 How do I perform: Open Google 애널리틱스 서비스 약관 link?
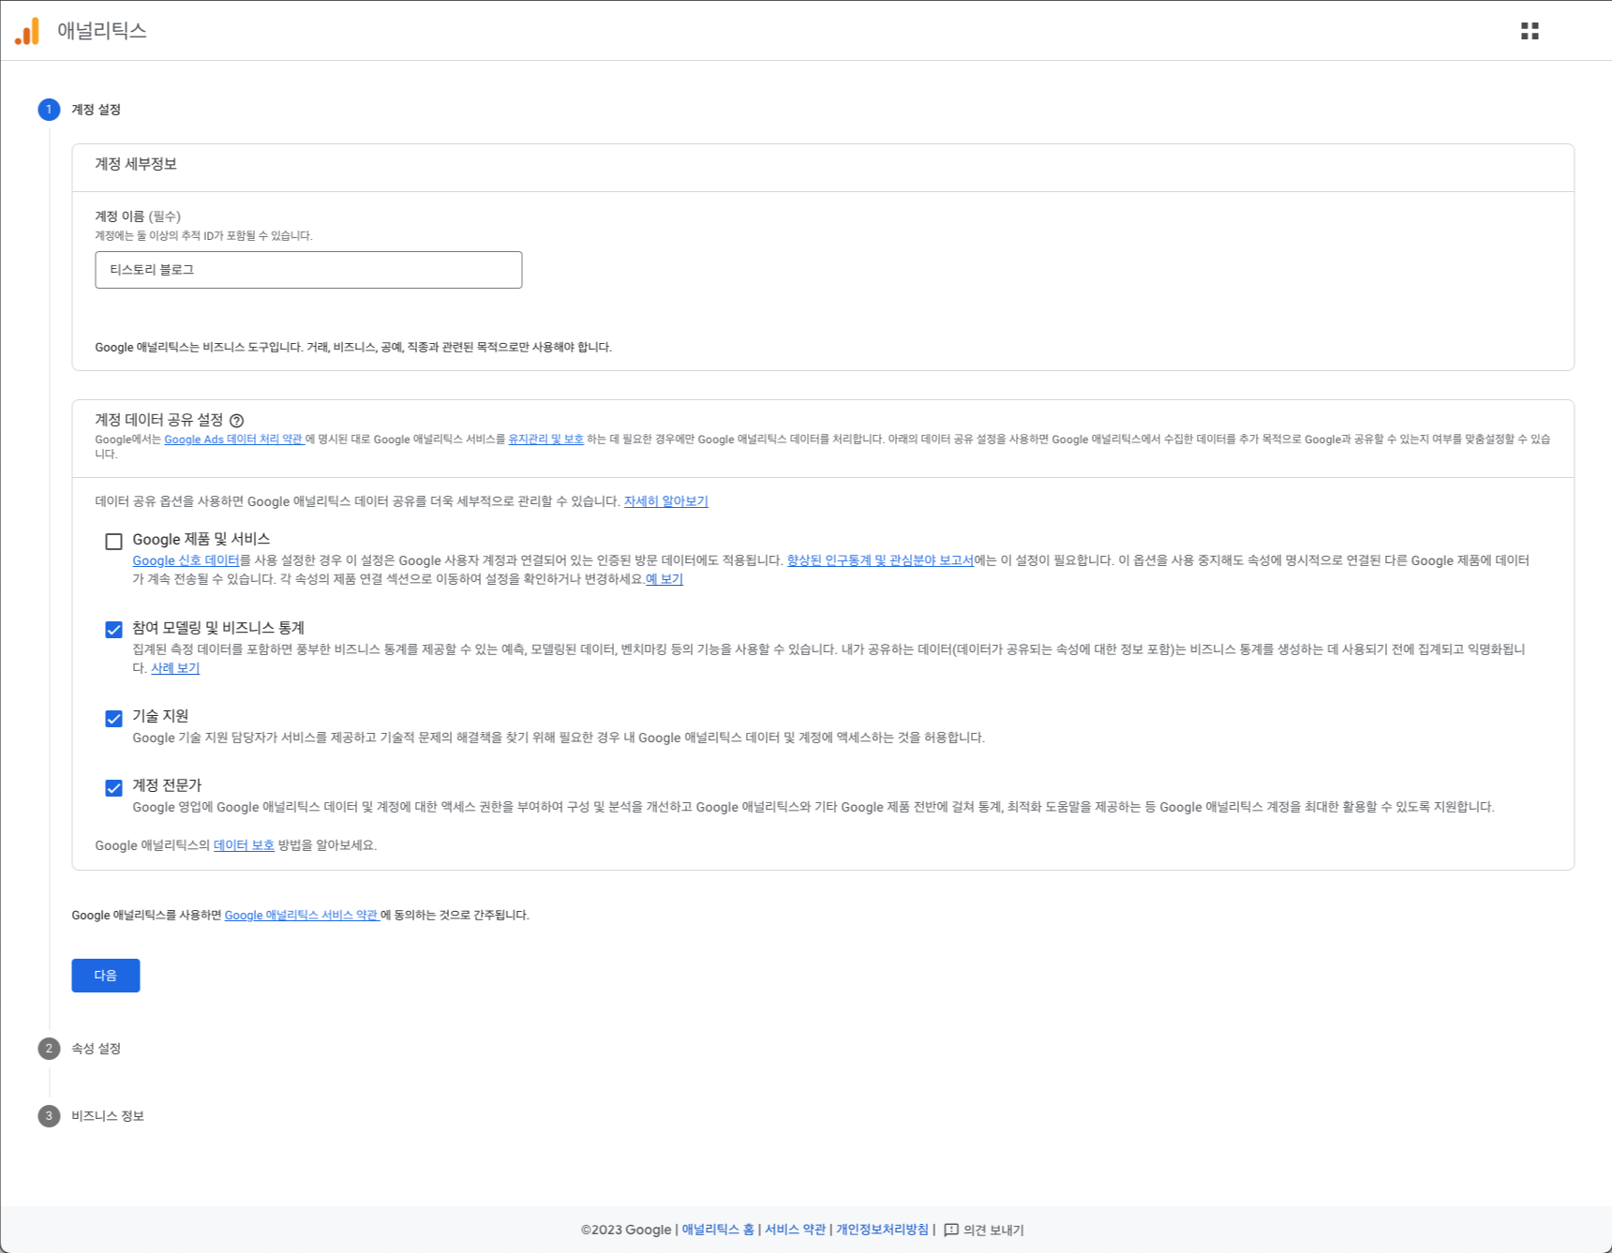point(301,915)
